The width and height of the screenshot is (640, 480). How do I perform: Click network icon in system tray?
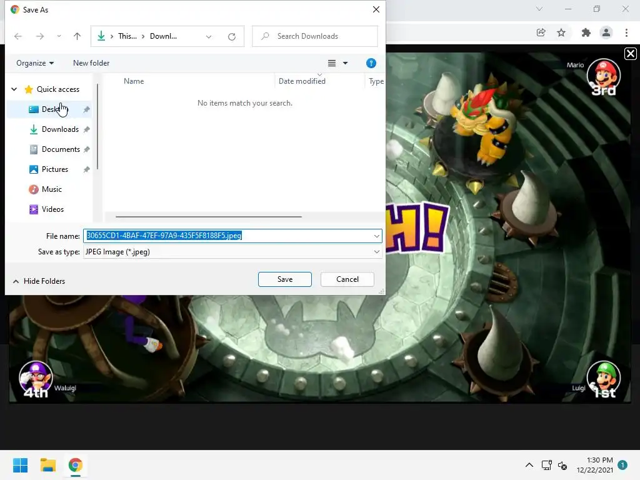(546, 465)
